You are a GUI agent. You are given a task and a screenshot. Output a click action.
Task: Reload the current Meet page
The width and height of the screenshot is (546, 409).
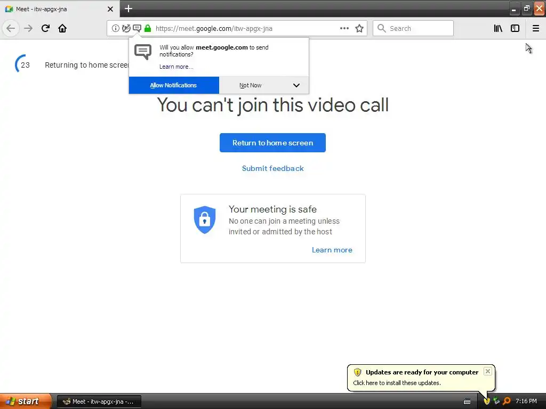coord(45,28)
